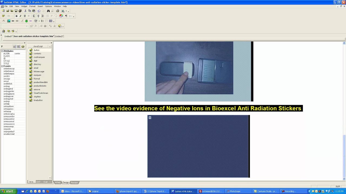The height and width of the screenshot is (194, 346).
Task: Click the Windows start button
Action: 8,191
